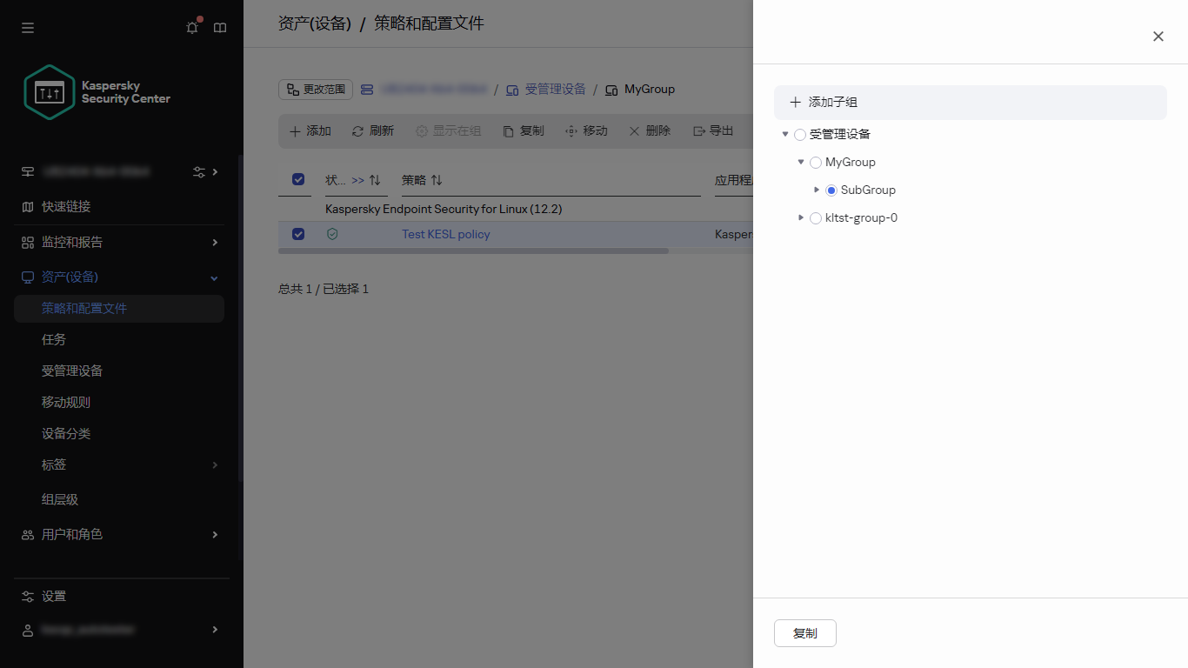Click the 复制 button to duplicate policy
This screenshot has height=668, width=1188.
click(804, 633)
